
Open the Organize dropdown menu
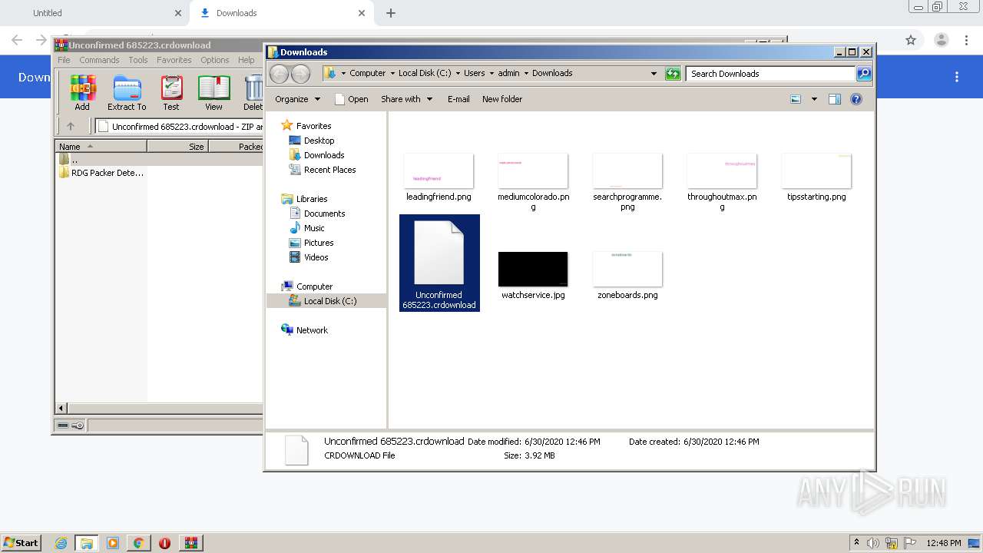[x=297, y=99]
